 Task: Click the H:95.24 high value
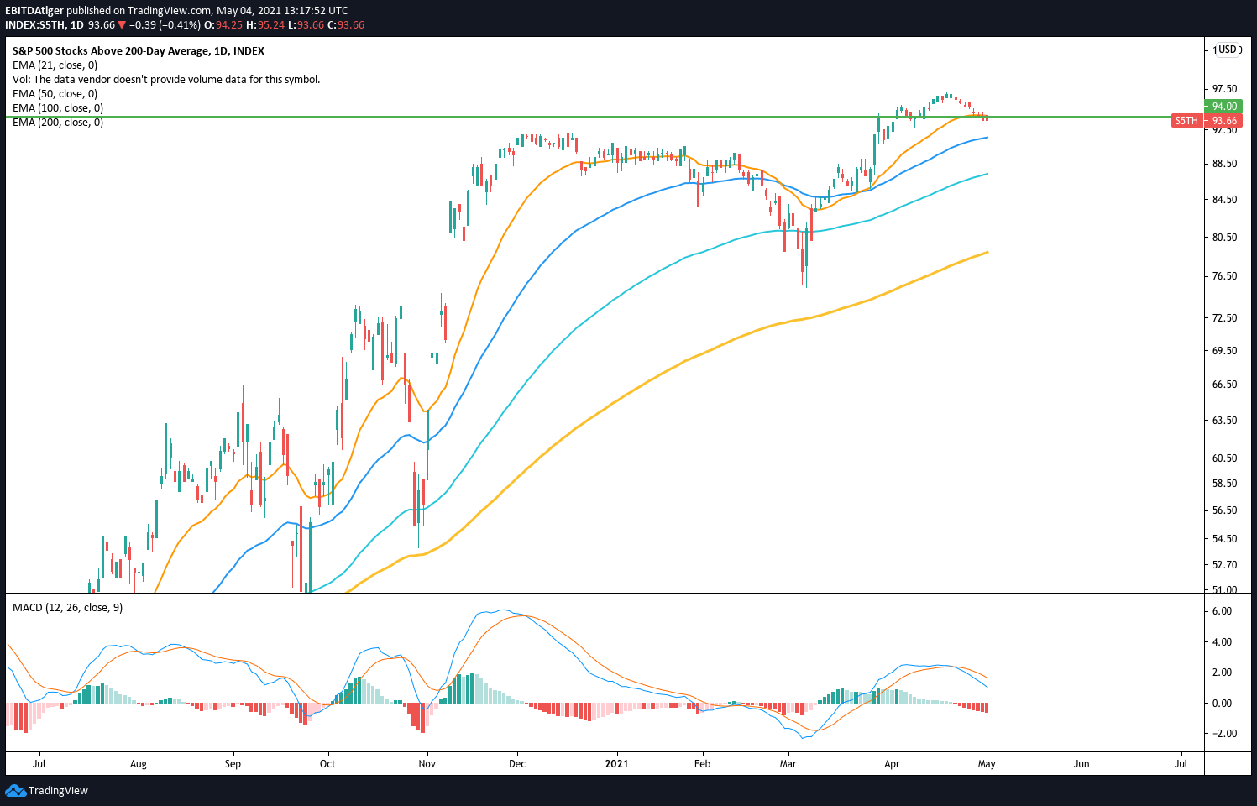(x=266, y=25)
